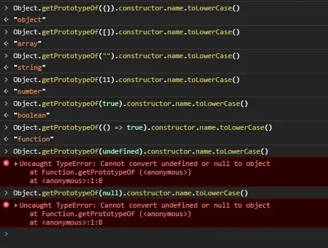Click the red error icon for undefined call
This screenshot has height=248, width=328.
tap(6, 163)
